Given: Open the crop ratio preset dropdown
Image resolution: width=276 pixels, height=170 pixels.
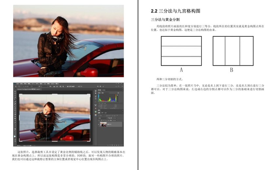Looking at the screenshot, I should click(x=27, y=86).
